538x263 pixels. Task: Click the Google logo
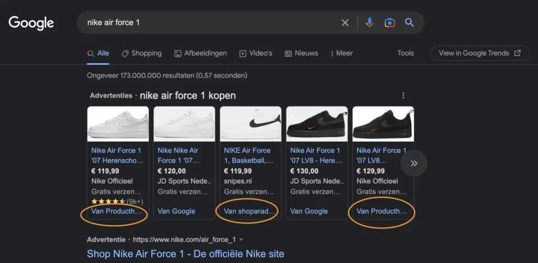pos(31,23)
